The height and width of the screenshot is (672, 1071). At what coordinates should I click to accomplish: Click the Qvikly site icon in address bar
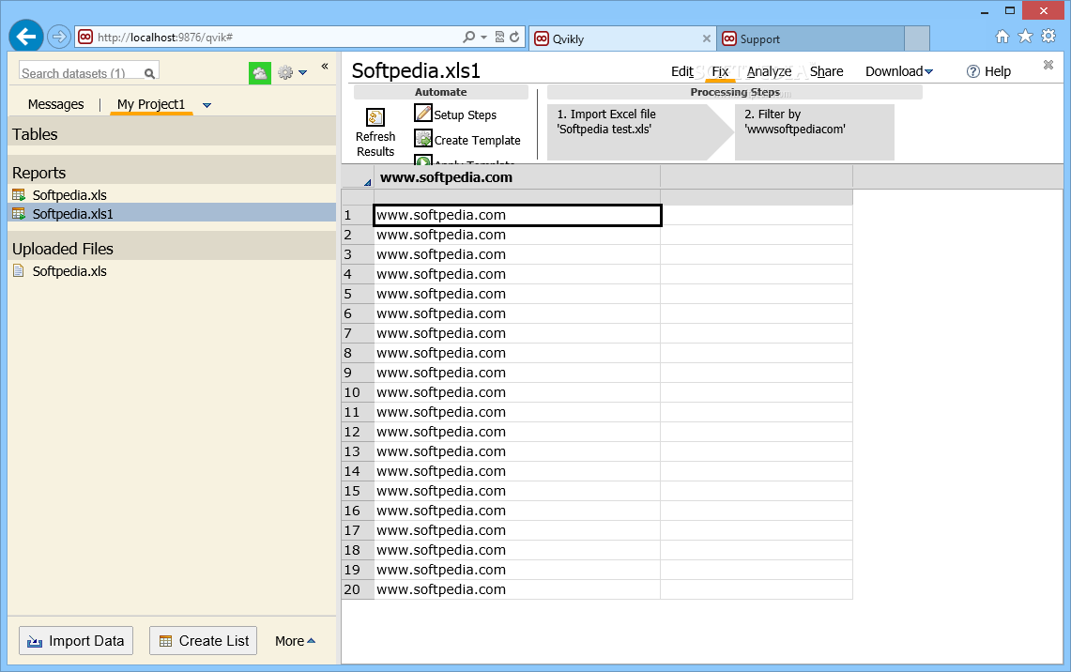pos(85,37)
